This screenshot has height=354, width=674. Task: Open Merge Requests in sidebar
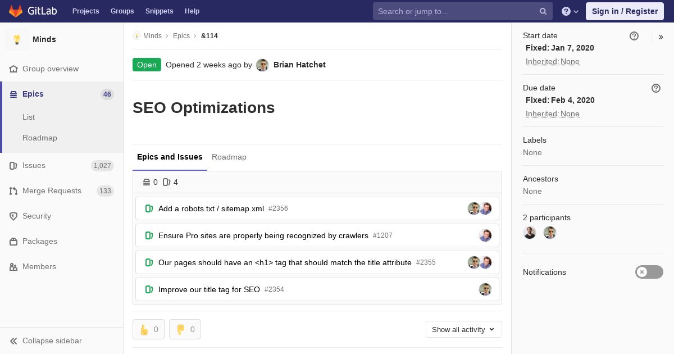point(52,190)
